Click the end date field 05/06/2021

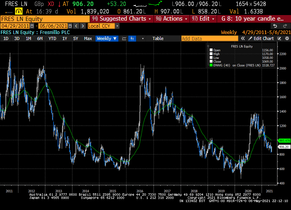pyautogui.click(x=53, y=26)
